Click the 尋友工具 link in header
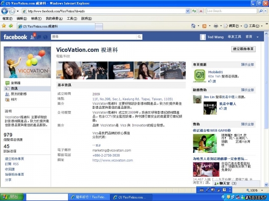Screen dimensions: 269x201 [x=234, y=37]
